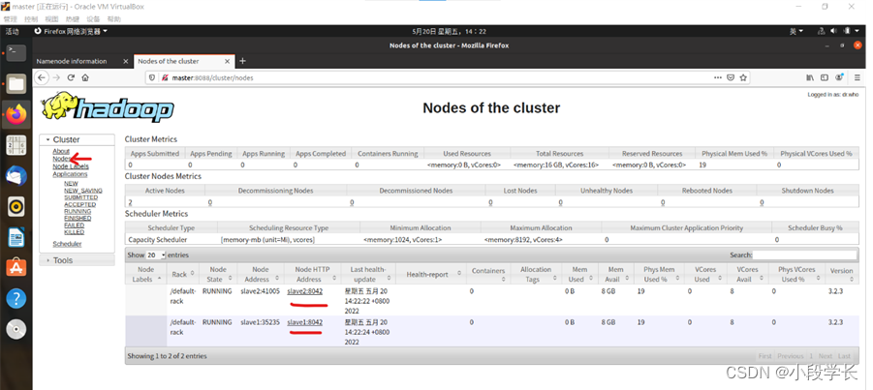Reload the current page
Image resolution: width=873 pixels, height=390 pixels.
point(72,77)
